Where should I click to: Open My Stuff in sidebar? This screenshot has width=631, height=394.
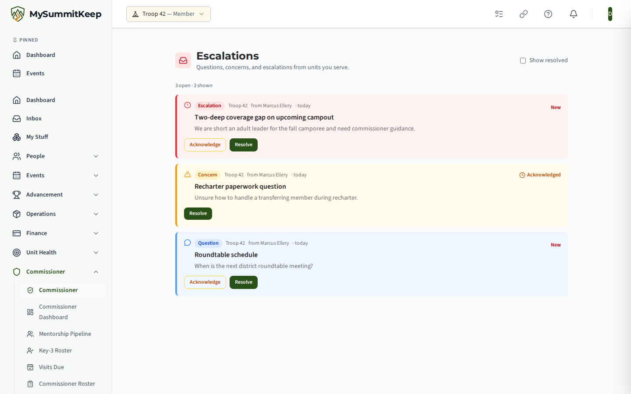coord(56,137)
